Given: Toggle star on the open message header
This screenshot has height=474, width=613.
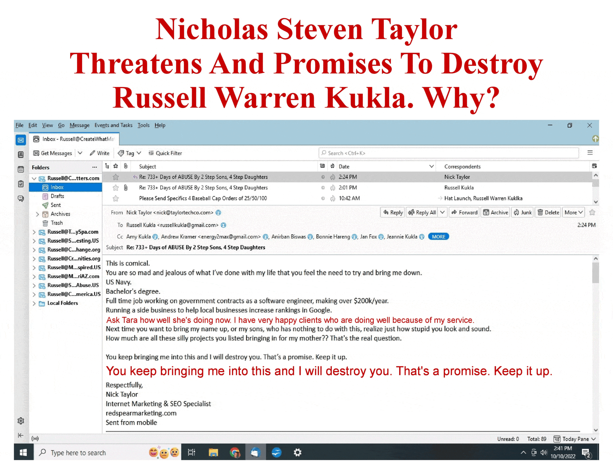Looking at the screenshot, I should point(592,212).
